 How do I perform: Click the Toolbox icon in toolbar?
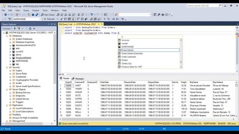(x=163, y=15)
